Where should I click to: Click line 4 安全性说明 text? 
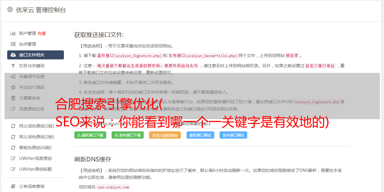(x=154, y=92)
